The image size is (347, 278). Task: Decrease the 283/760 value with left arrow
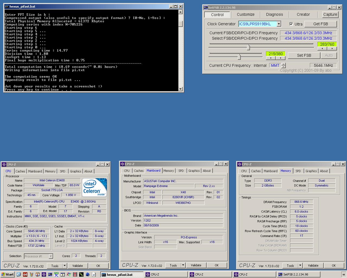click(322, 49)
